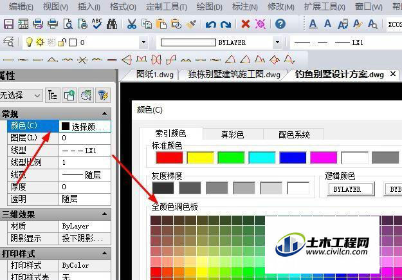Click the Save floppy disk icon

[x=8, y=24]
